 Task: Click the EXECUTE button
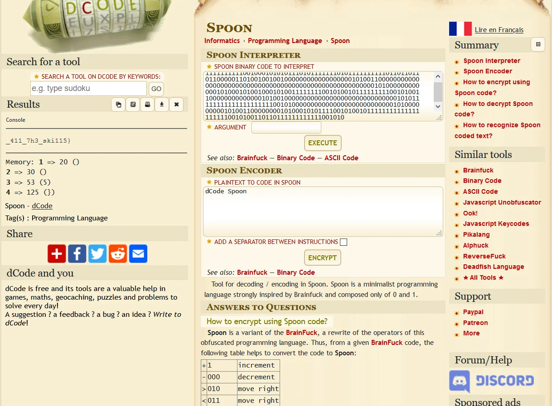tap(323, 143)
